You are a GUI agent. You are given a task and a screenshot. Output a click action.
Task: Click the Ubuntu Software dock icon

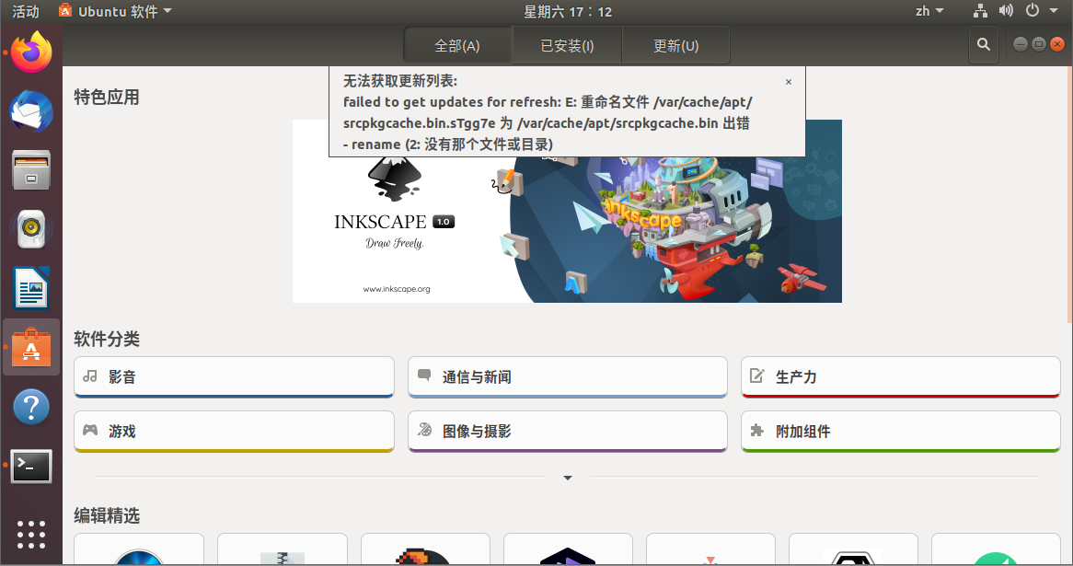click(31, 347)
